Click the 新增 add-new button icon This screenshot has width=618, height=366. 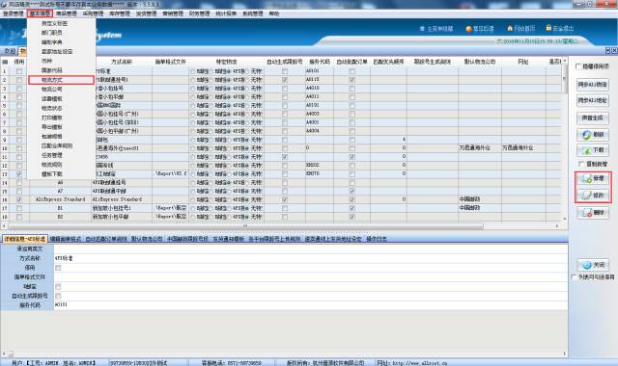[x=586, y=179]
